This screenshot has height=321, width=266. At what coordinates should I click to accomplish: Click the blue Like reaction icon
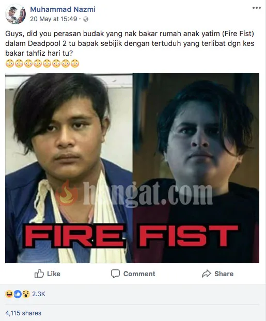(18, 294)
